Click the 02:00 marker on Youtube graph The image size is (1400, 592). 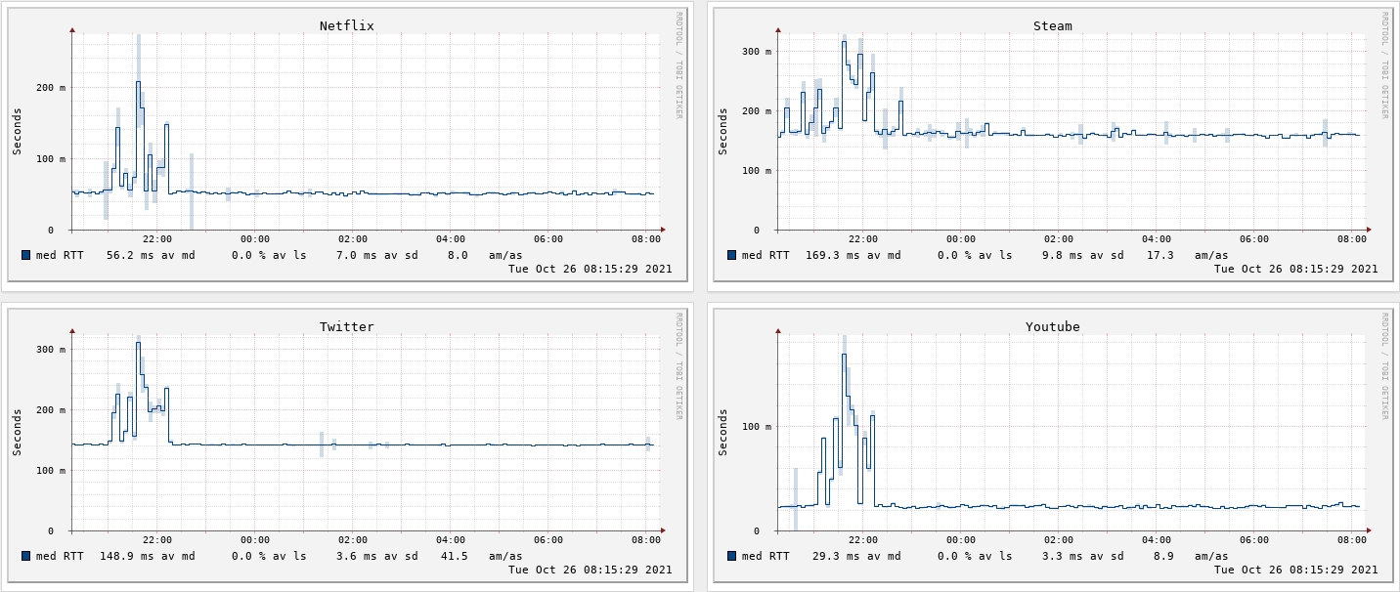pos(1058,540)
